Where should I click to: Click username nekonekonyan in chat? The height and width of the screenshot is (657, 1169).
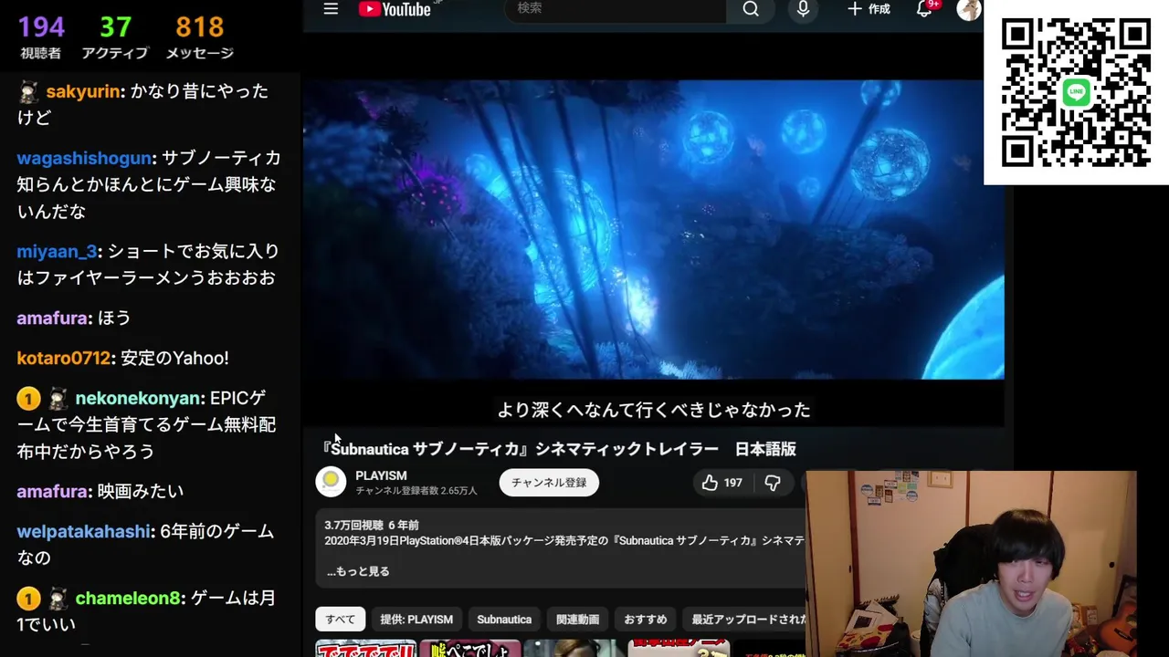(x=138, y=398)
